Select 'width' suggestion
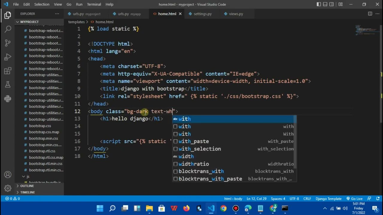Screen dimensions: 383x215 pos(234,156)
